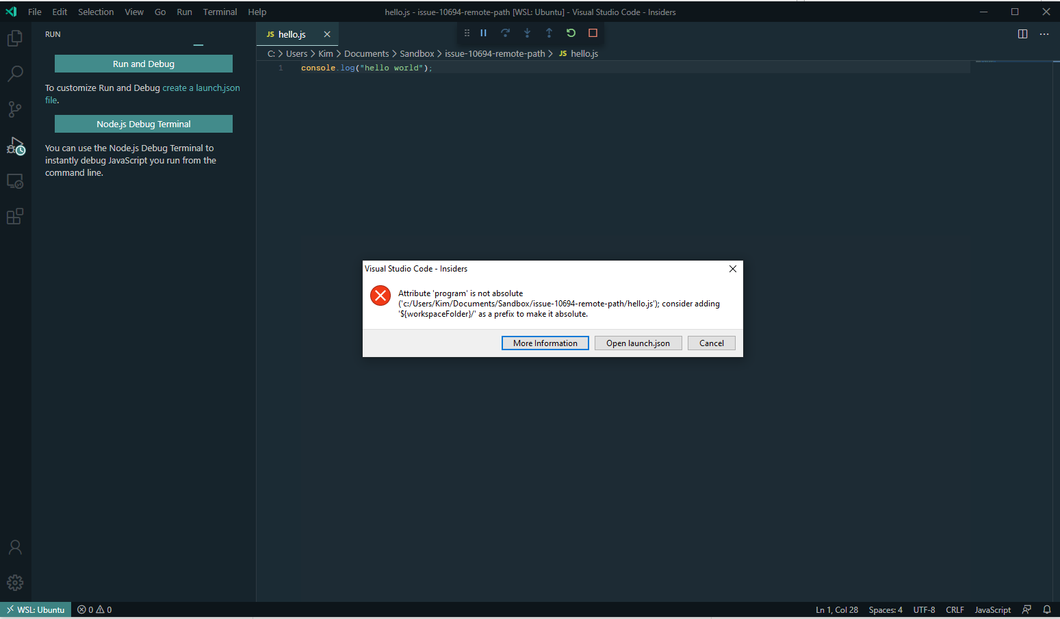
Task: Click the create a launch.json file link
Action: [x=201, y=88]
